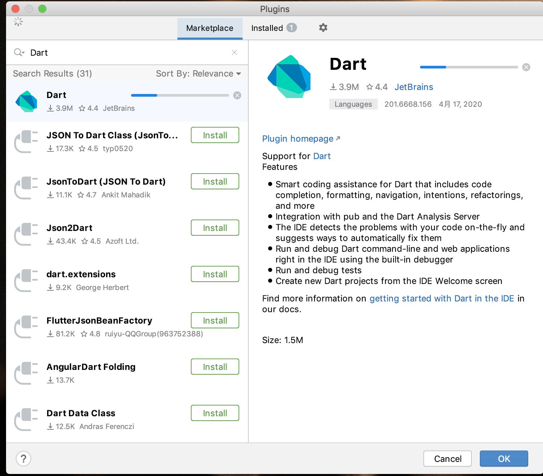
Task: Click the Dart search input field
Action: pyautogui.click(x=128, y=52)
